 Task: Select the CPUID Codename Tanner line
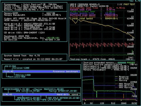coord(33,6)
